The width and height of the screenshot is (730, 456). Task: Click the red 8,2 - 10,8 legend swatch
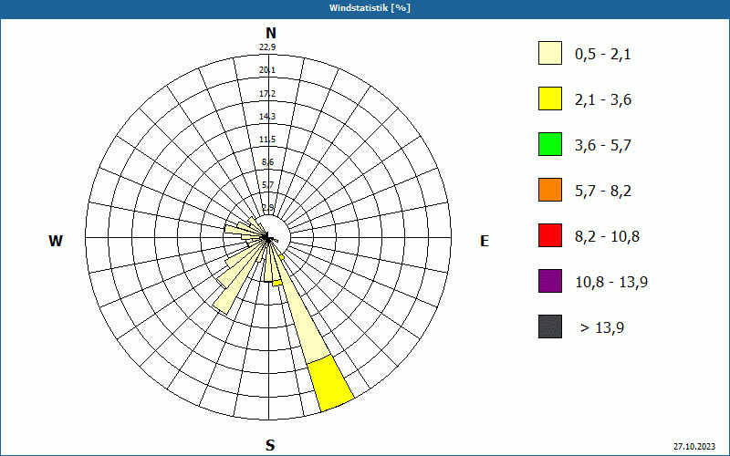pos(550,235)
